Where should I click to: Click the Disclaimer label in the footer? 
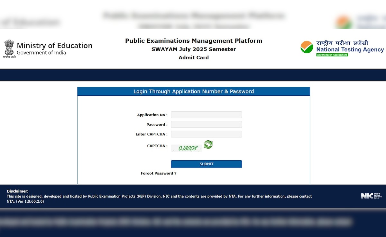click(17, 191)
